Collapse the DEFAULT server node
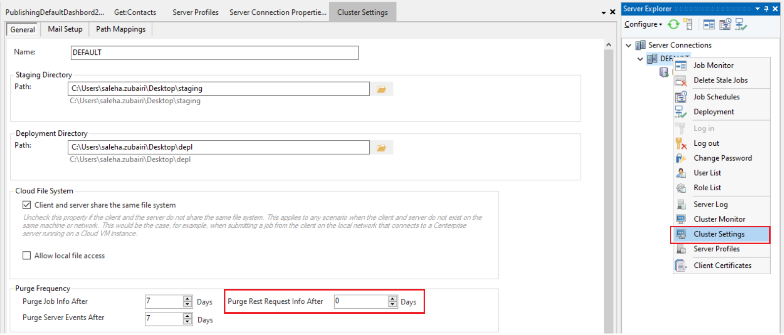784x335 pixels. coord(640,59)
